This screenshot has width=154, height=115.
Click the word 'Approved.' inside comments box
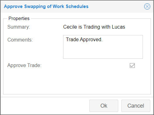point(91,40)
